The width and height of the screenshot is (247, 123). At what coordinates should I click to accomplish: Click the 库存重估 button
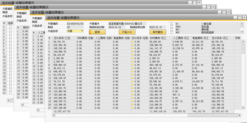(x=158, y=32)
